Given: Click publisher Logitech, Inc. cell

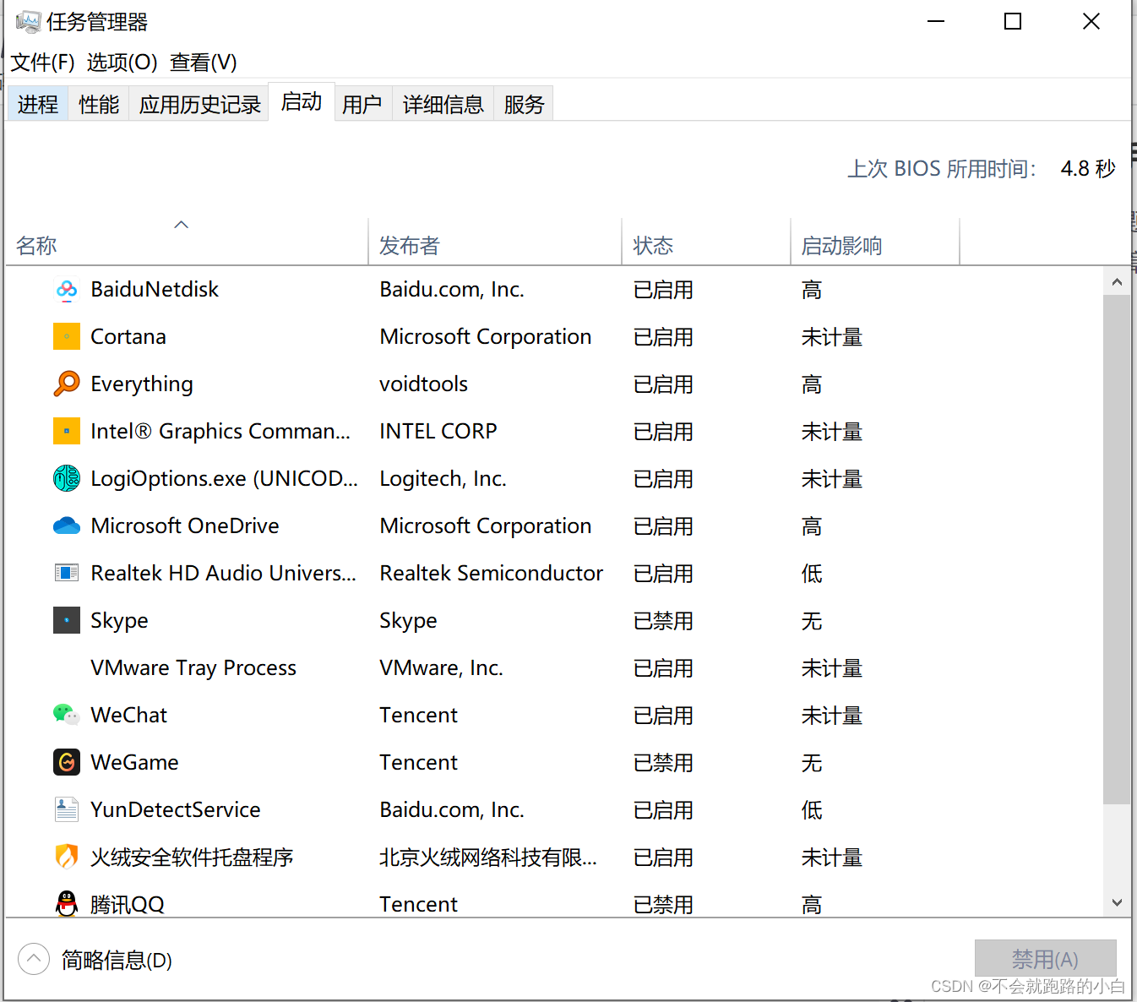Looking at the screenshot, I should coord(443,479).
